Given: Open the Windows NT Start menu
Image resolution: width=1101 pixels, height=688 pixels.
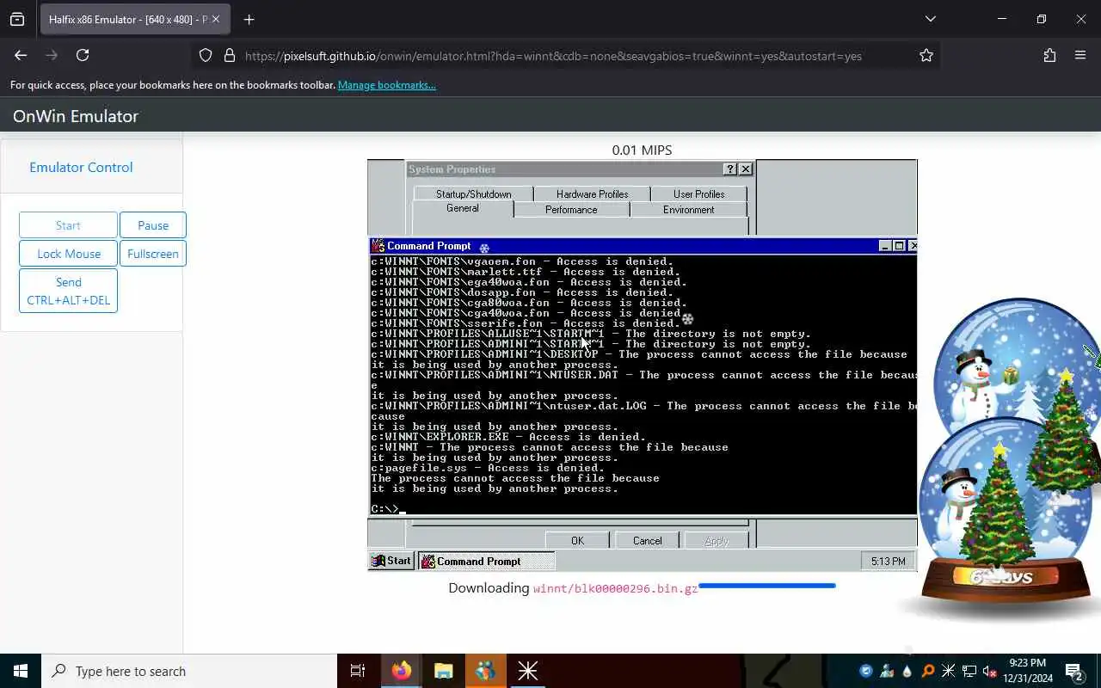Looking at the screenshot, I should (x=391, y=561).
